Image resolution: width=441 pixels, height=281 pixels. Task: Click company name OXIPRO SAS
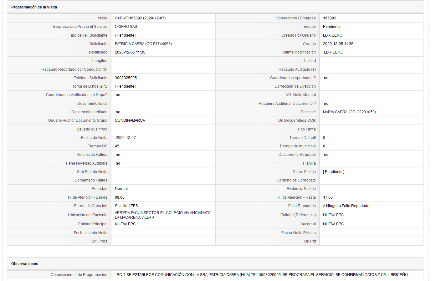[126, 27]
